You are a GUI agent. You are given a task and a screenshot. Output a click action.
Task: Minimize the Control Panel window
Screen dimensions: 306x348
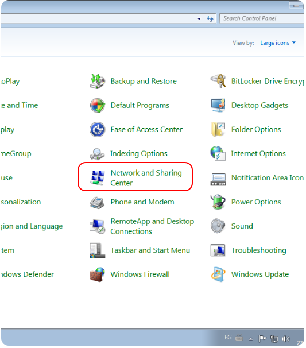296,6
